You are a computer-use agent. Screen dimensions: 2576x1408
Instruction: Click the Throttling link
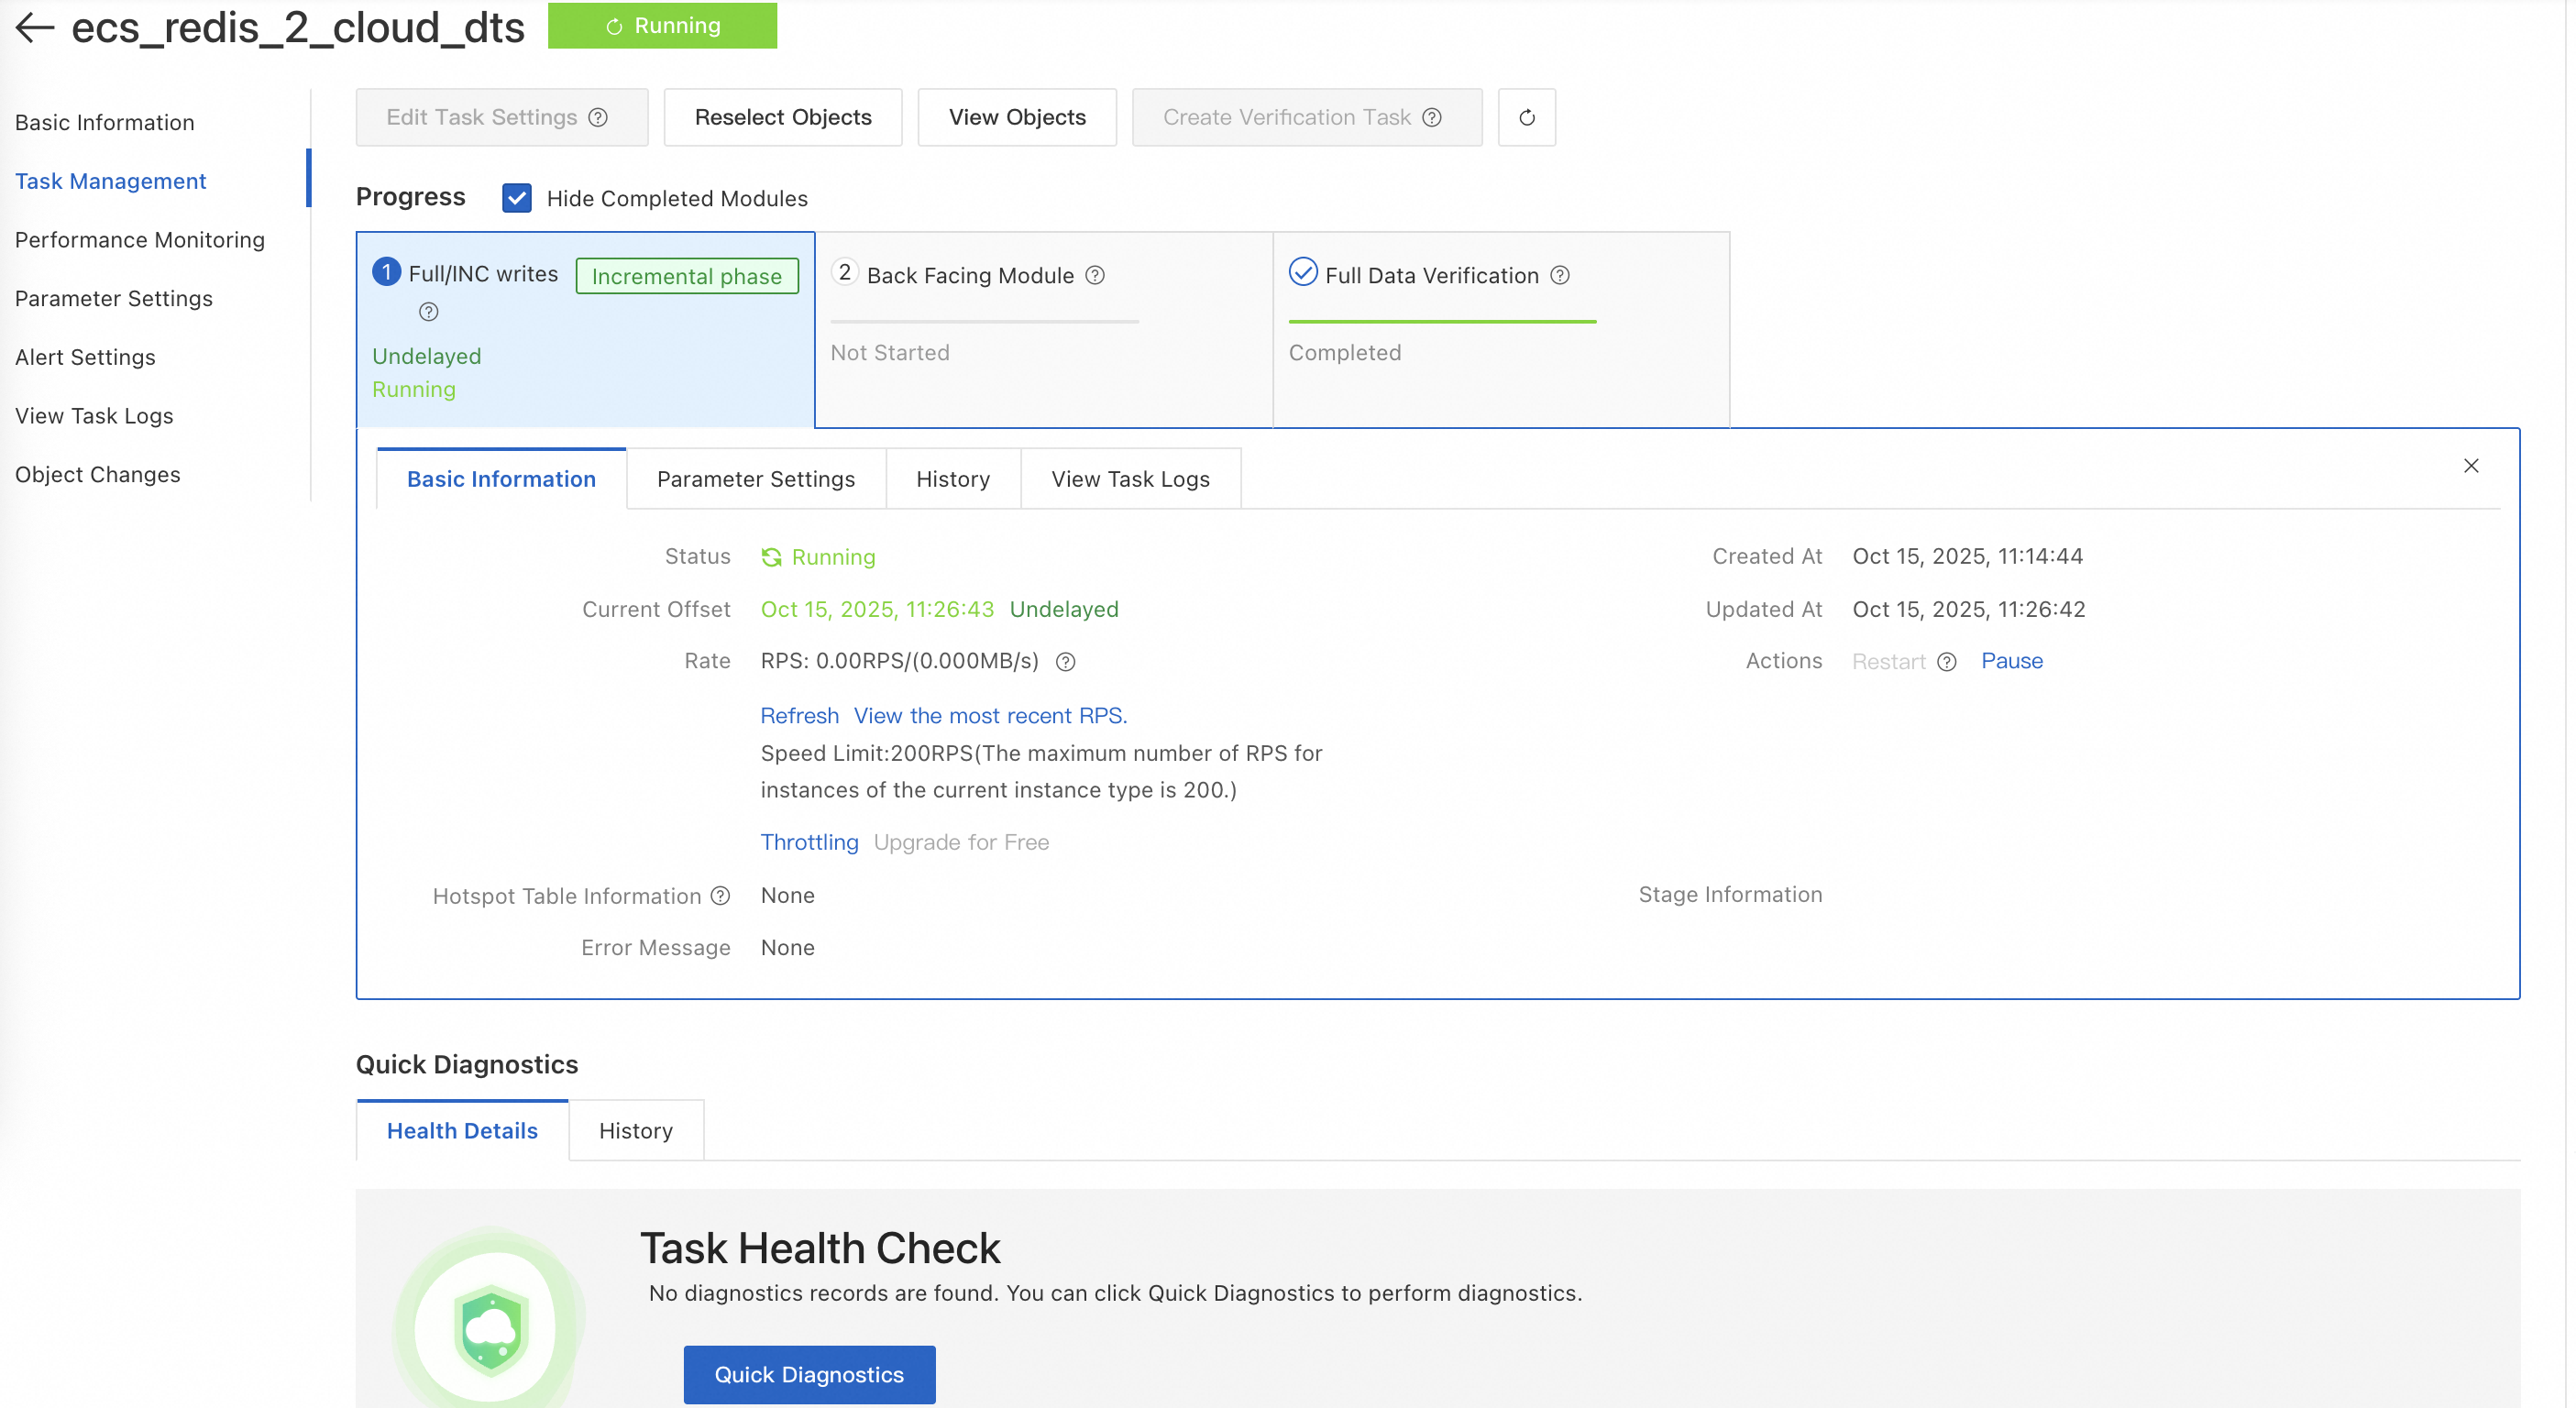point(809,842)
